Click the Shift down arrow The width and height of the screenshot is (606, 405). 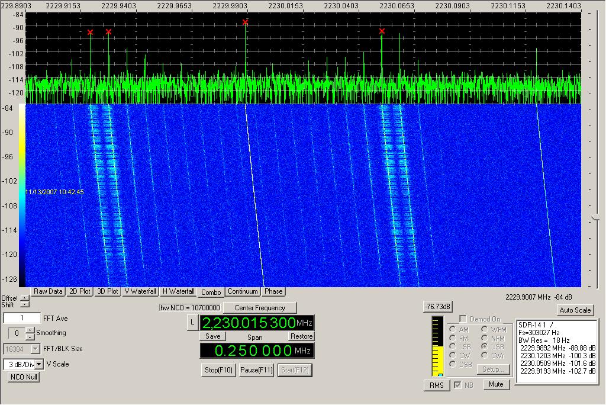point(24,304)
